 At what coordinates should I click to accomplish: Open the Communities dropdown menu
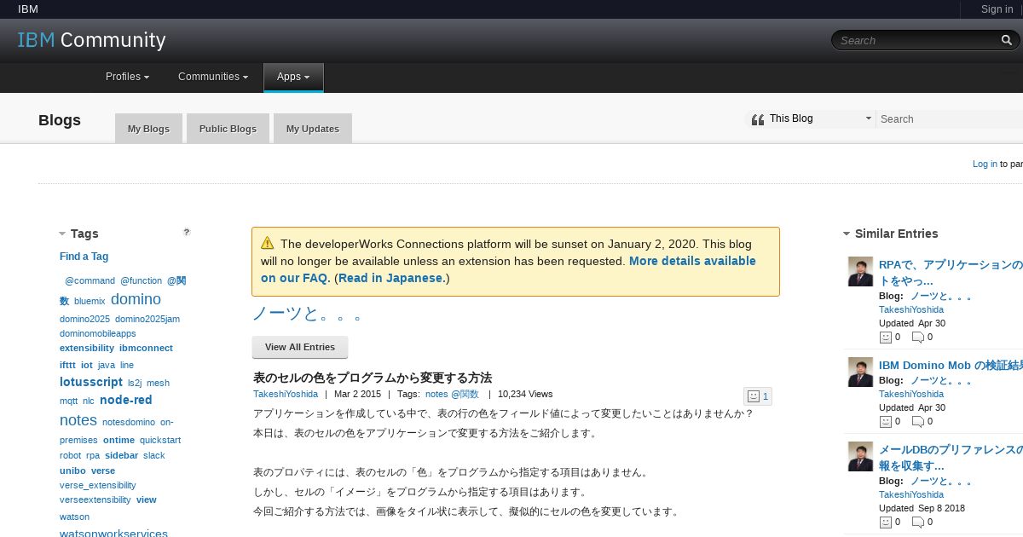(x=213, y=77)
